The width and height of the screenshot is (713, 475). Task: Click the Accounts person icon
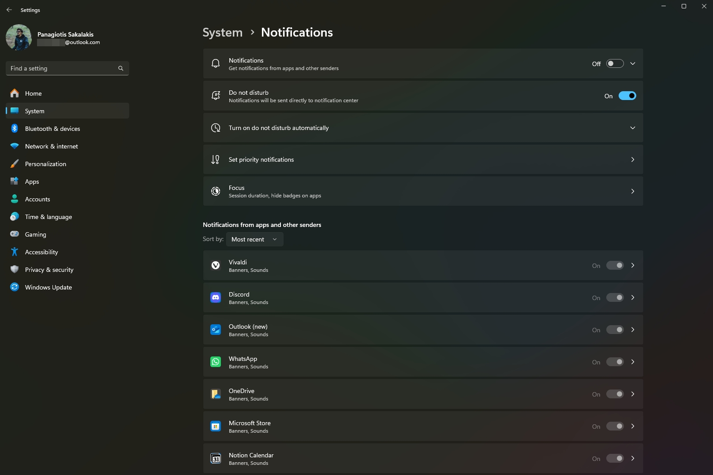point(15,199)
